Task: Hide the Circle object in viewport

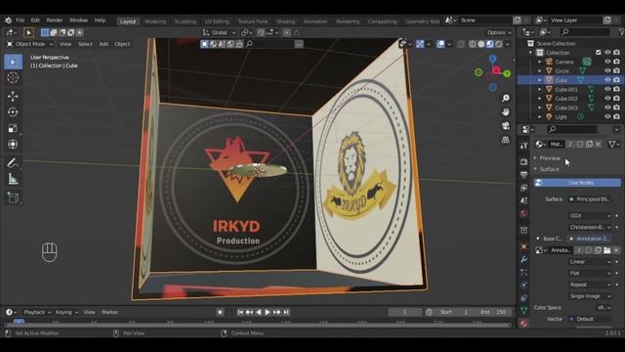Action: [x=607, y=71]
